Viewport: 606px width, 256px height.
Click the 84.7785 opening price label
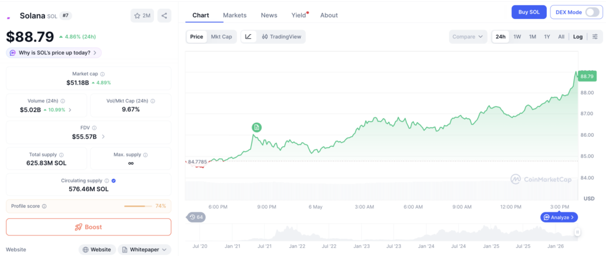[197, 162]
